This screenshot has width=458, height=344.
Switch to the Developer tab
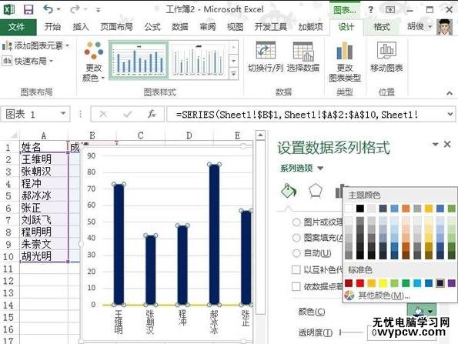[x=271, y=27]
